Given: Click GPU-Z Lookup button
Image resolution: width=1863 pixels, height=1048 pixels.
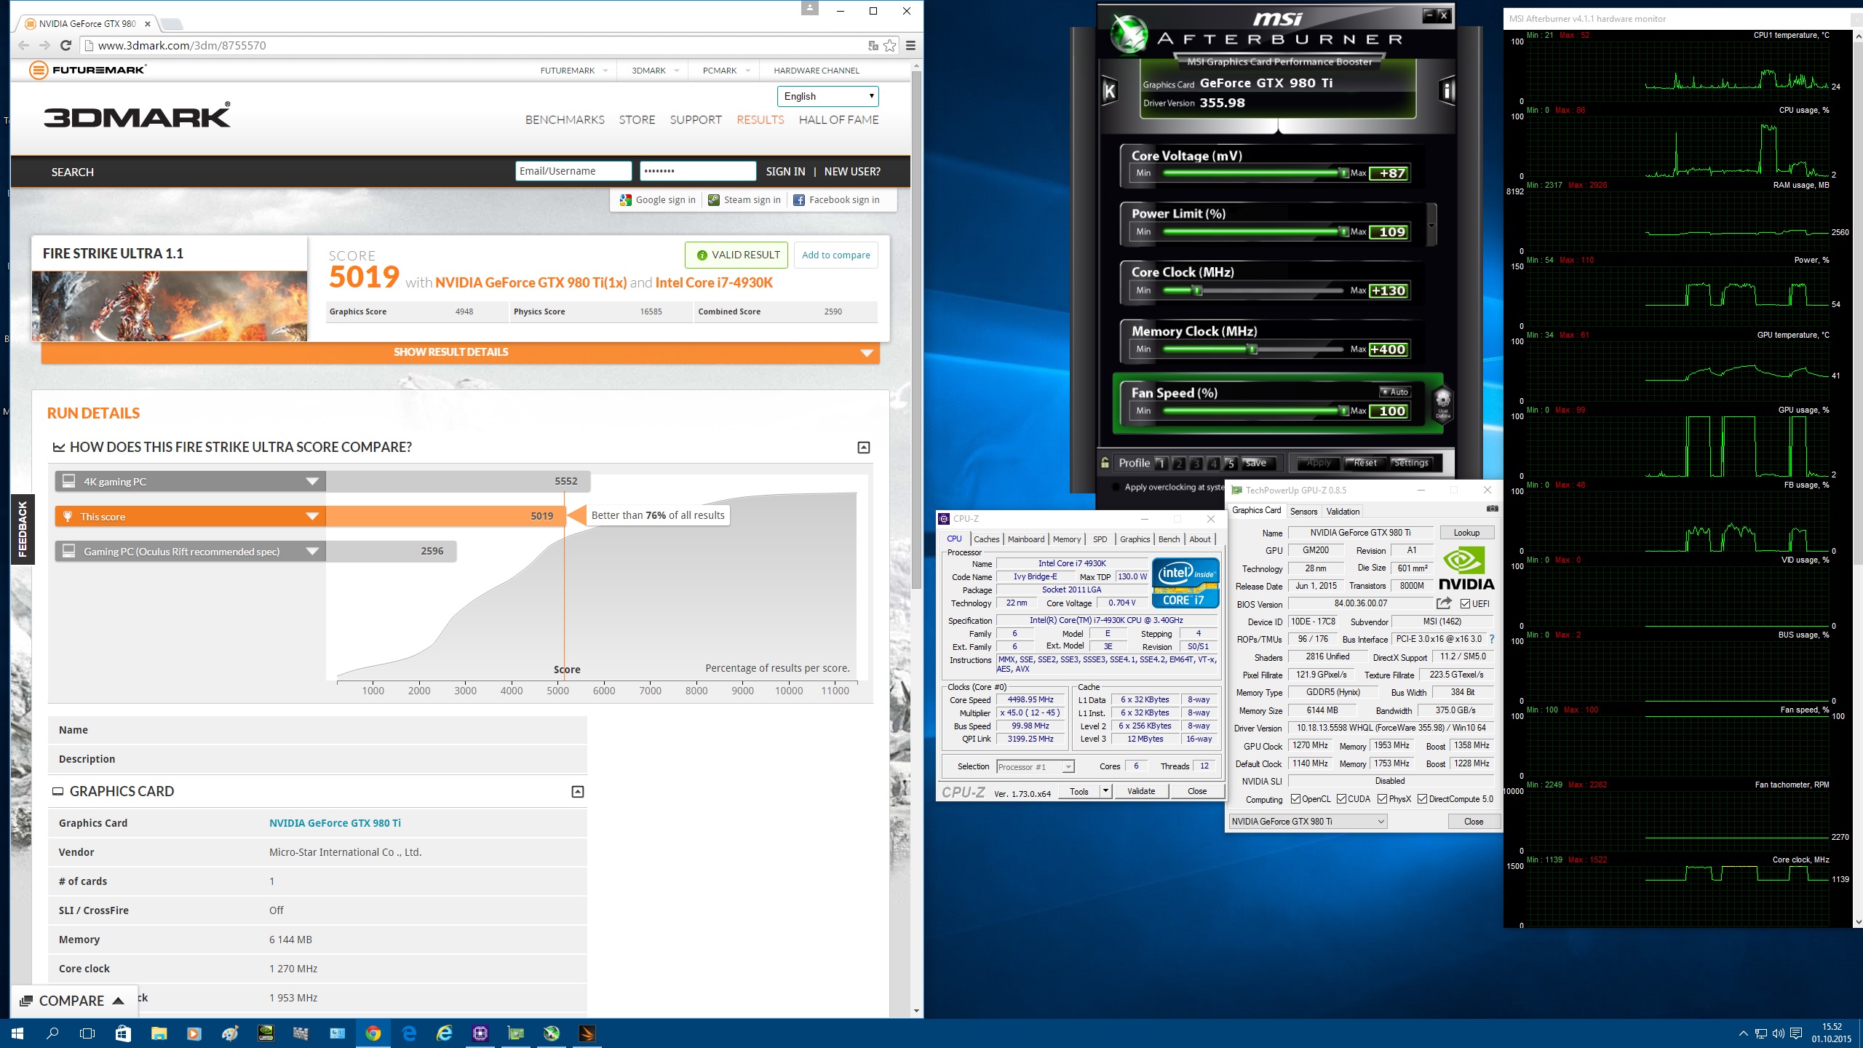Looking at the screenshot, I should coord(1466,533).
